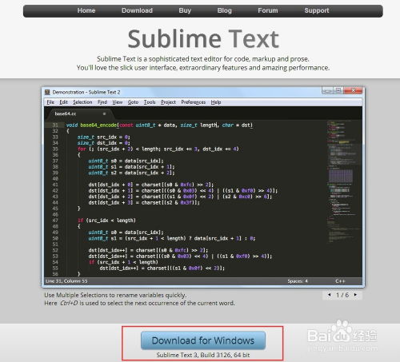
Task: Open the Preferences menu
Action: pos(194,102)
